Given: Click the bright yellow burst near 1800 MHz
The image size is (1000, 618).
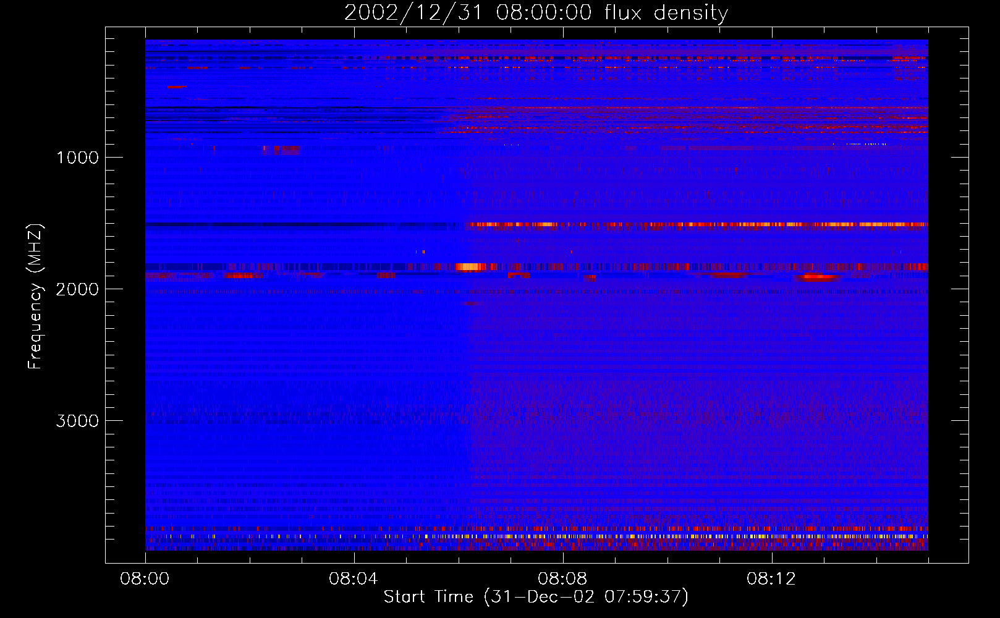Looking at the screenshot, I should pos(470,267).
